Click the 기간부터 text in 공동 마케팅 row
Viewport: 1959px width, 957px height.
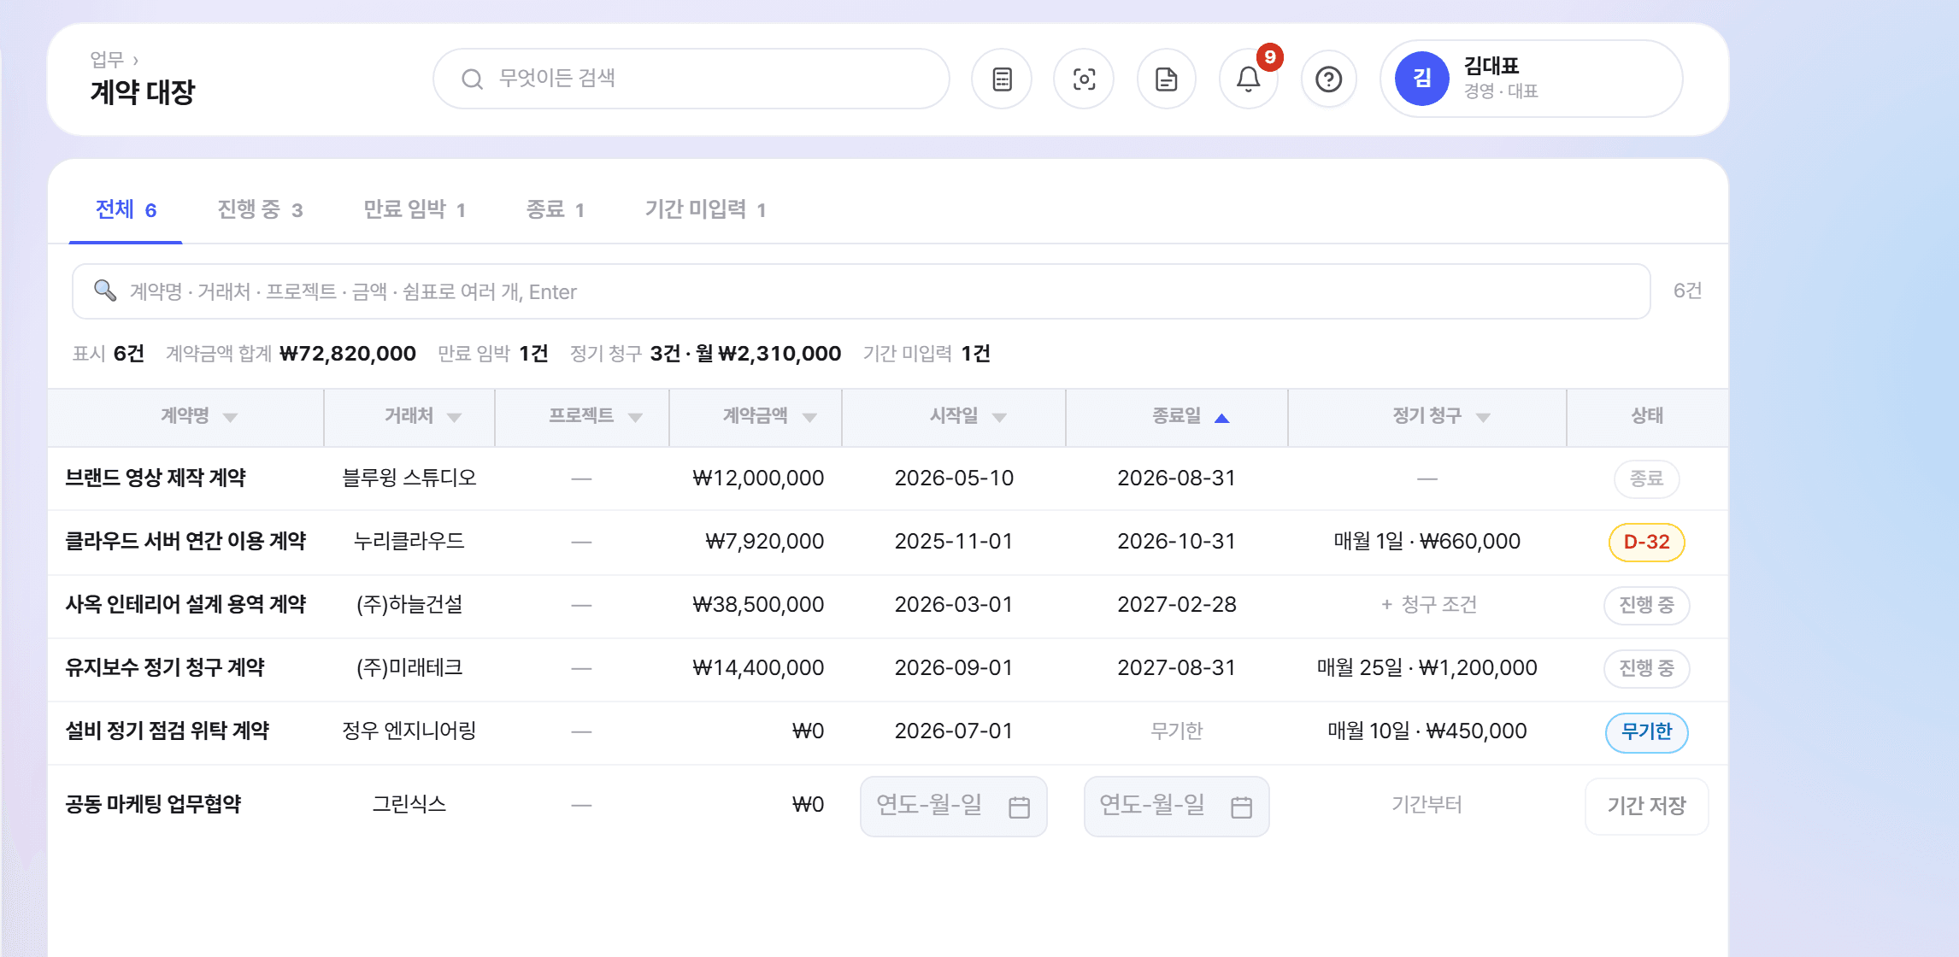pos(1427,805)
